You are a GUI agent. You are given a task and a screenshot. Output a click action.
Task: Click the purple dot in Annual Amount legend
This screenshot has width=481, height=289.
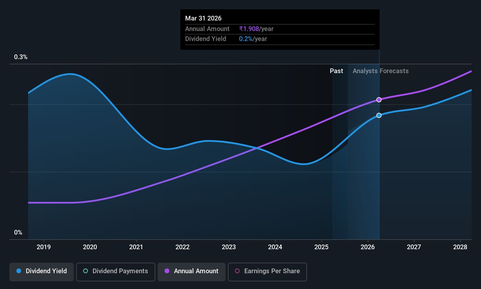click(167, 271)
